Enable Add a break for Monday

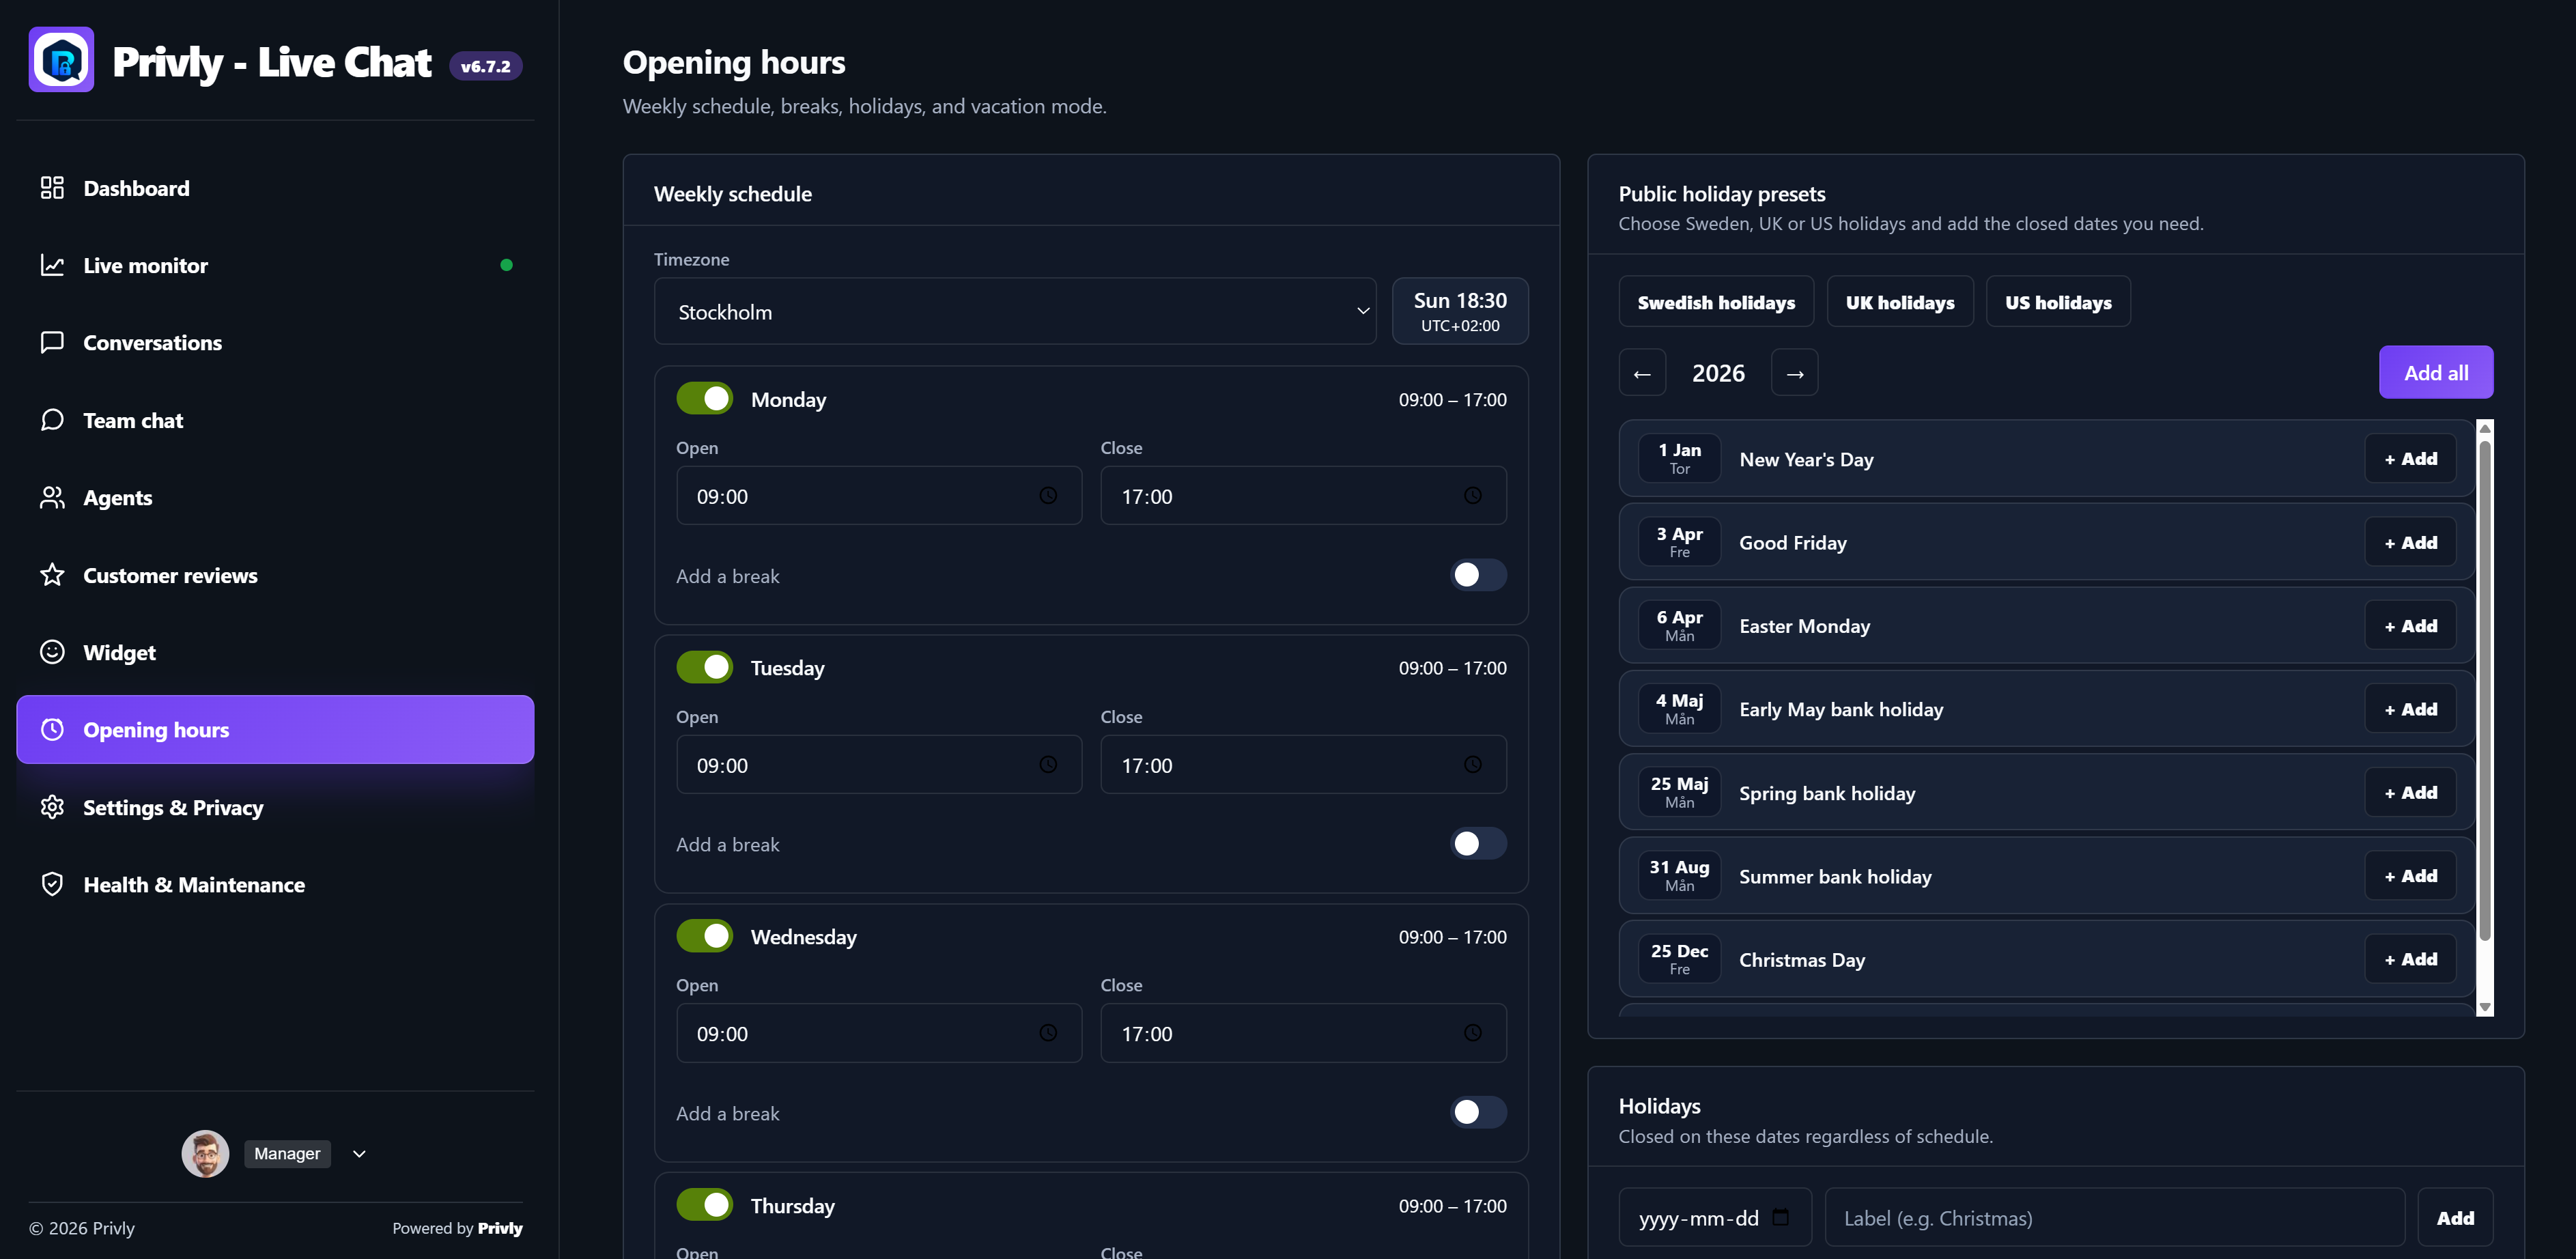pyautogui.click(x=1478, y=575)
